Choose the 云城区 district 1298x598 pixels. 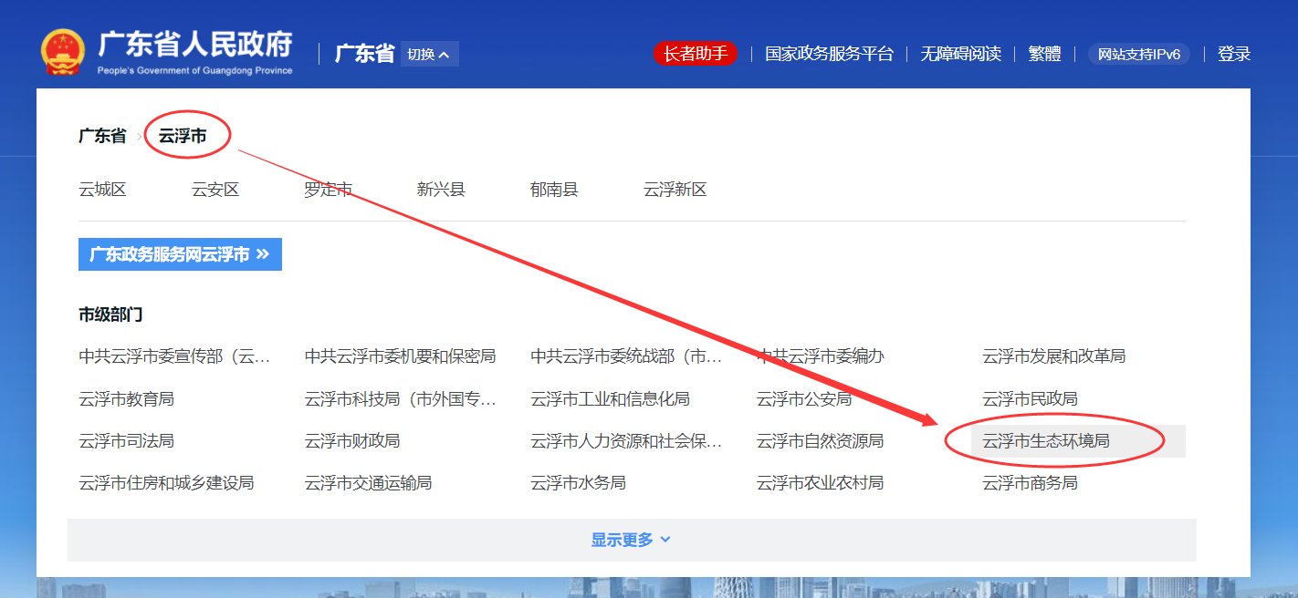[102, 190]
